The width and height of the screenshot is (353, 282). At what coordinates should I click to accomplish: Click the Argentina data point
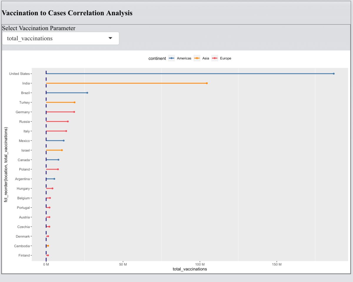54,179
